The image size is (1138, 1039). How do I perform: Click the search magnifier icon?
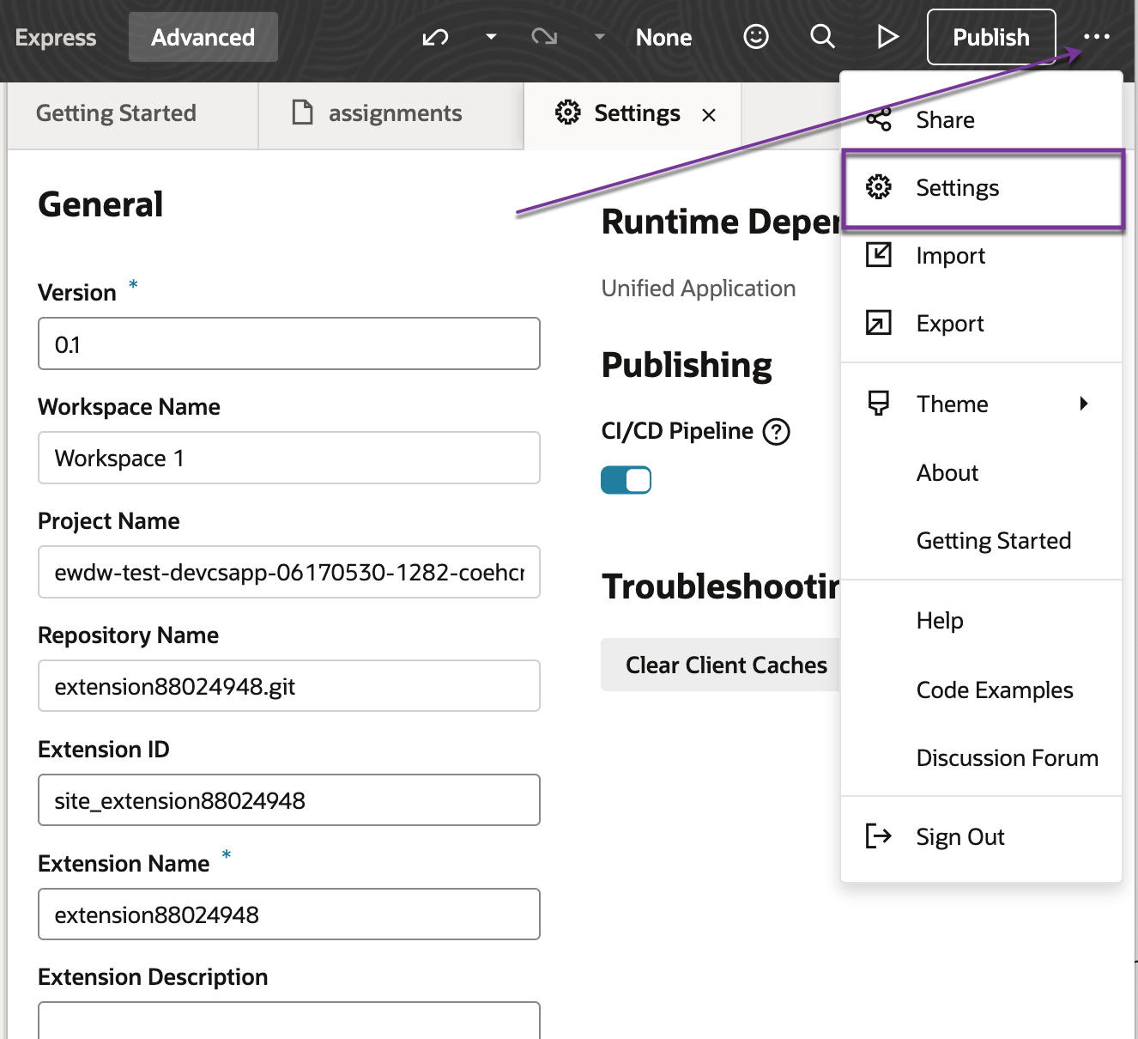[822, 37]
